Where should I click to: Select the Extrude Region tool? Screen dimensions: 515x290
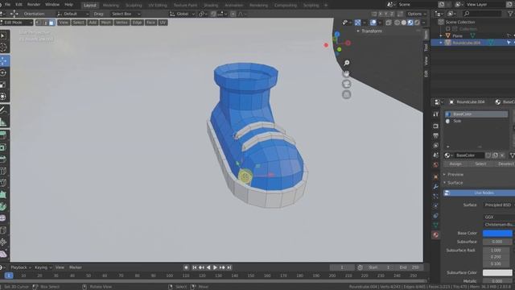tap(3, 135)
